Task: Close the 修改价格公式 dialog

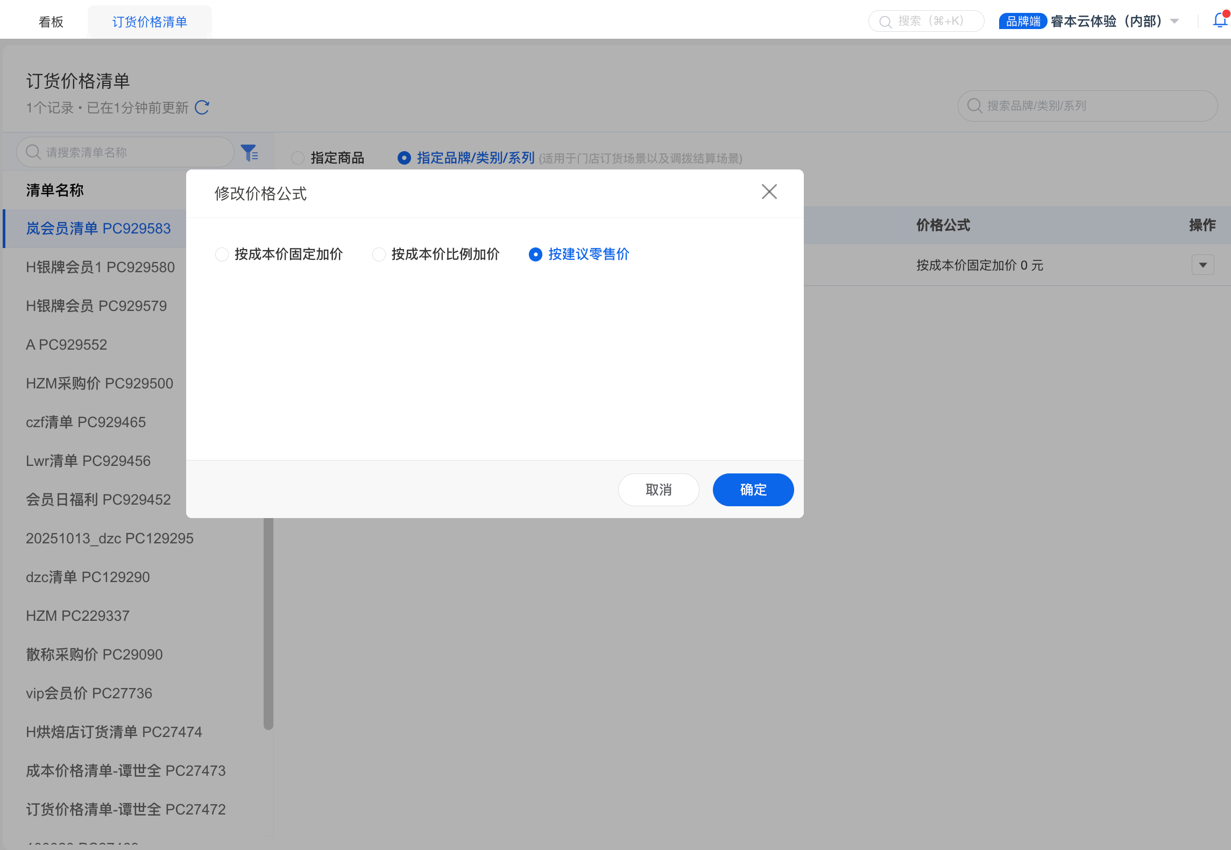Action: [769, 192]
